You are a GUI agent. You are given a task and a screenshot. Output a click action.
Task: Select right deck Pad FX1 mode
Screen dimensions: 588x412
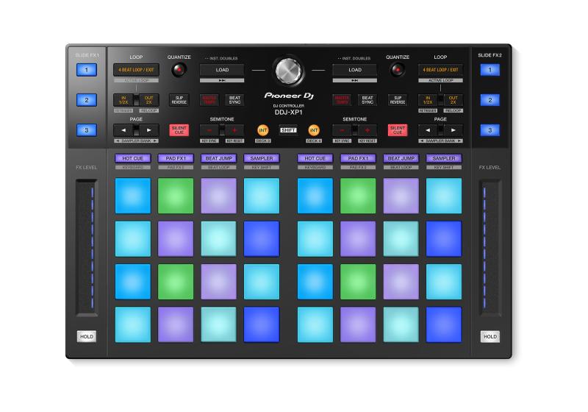[358, 158]
